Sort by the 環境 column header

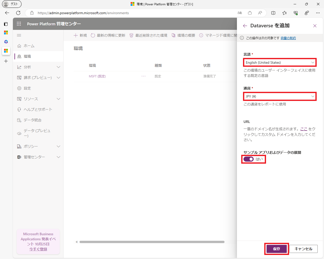point(92,66)
